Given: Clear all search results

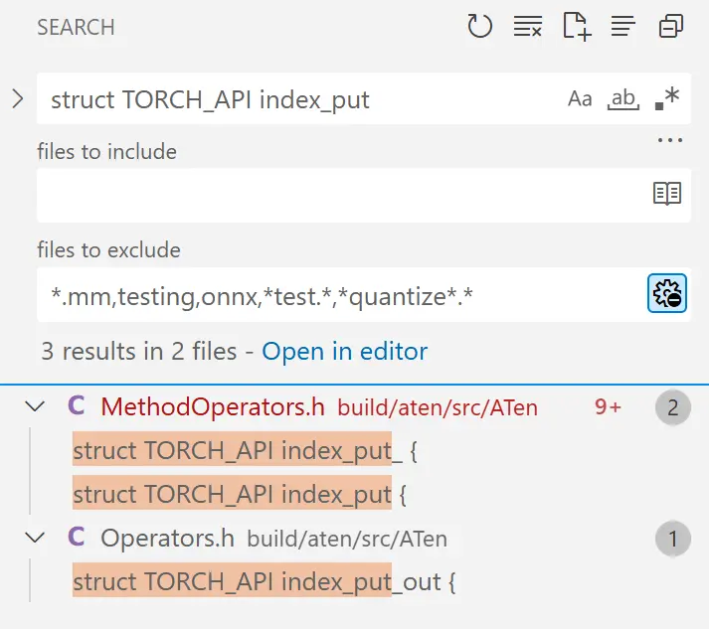Looking at the screenshot, I should pyautogui.click(x=527, y=27).
